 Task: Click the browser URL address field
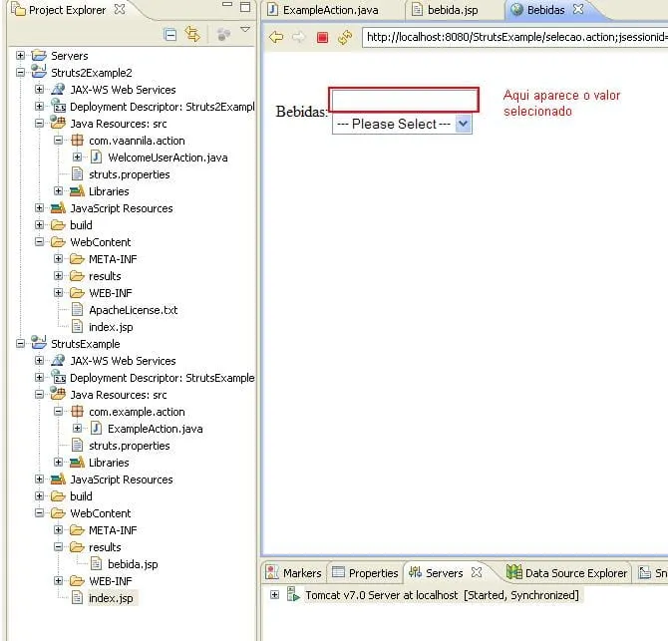514,37
